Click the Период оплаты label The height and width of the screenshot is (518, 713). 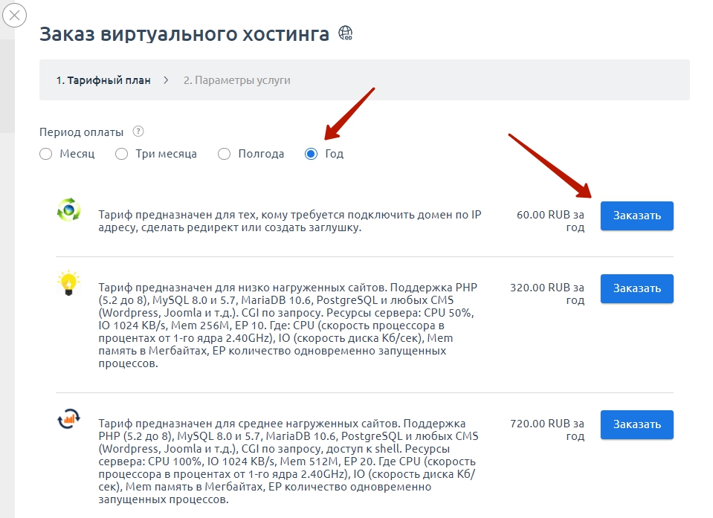[x=81, y=132]
